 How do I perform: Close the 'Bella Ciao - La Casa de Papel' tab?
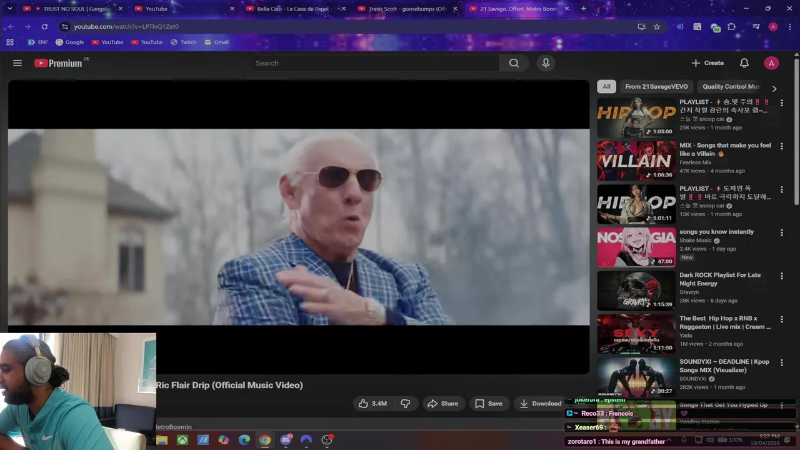click(343, 9)
